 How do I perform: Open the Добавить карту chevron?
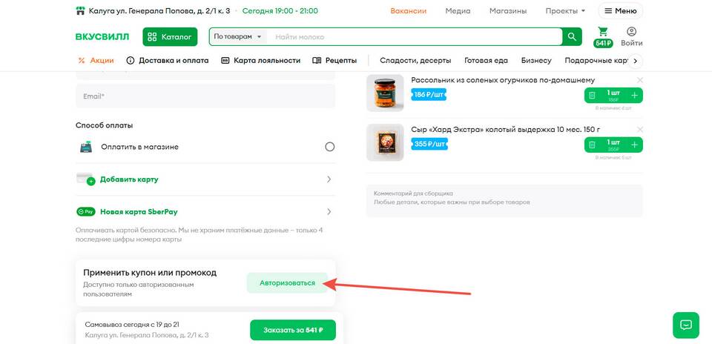[329, 179]
